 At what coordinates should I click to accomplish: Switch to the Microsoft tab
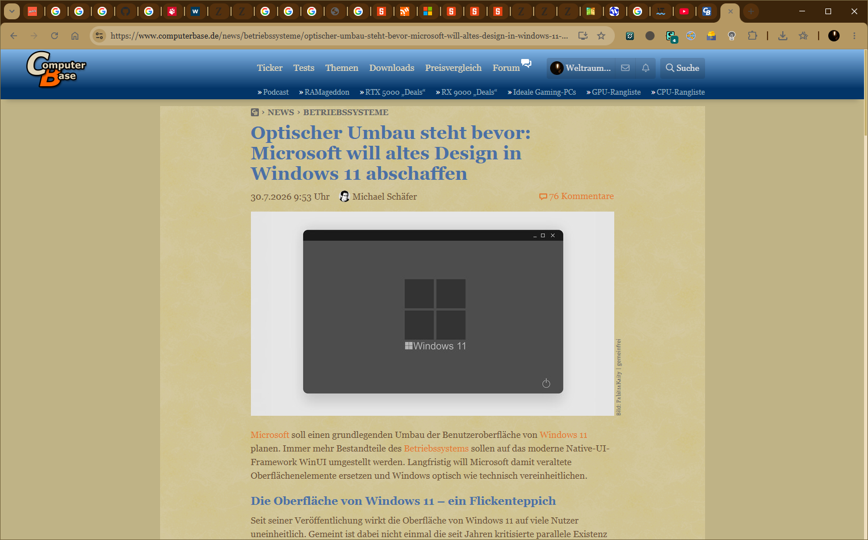coord(428,11)
